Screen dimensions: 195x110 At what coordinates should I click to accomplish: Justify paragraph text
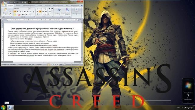[x=46, y=12]
